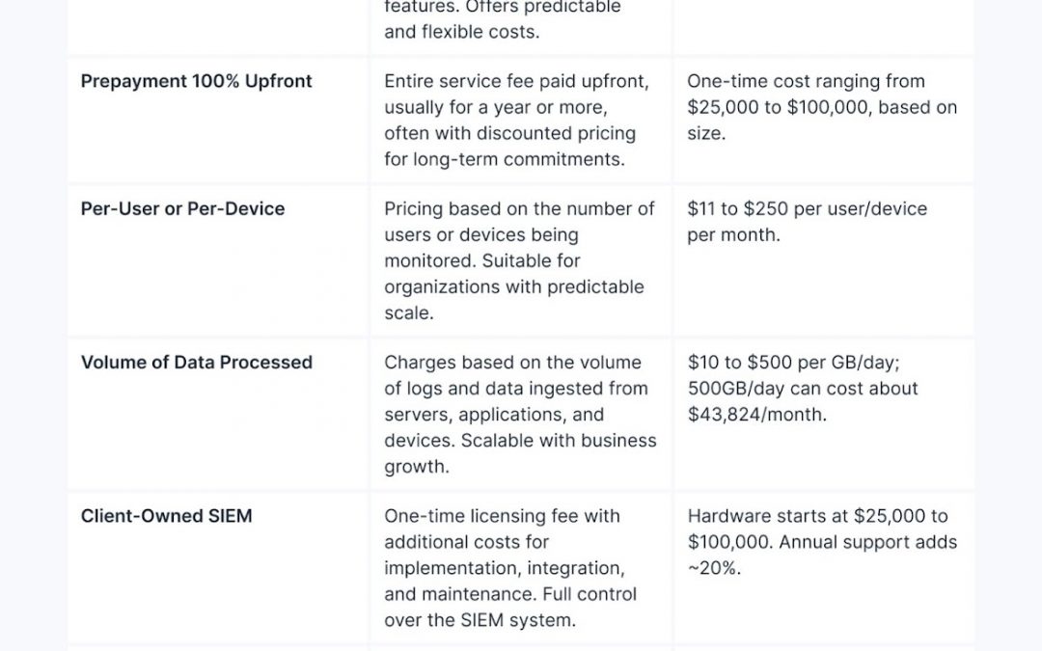
Task: Click the One-time cost ranging from $25,000 cell
Action: click(822, 107)
